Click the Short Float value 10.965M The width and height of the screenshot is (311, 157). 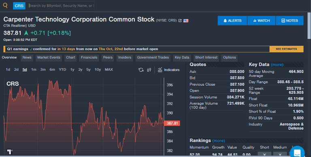click(296, 105)
